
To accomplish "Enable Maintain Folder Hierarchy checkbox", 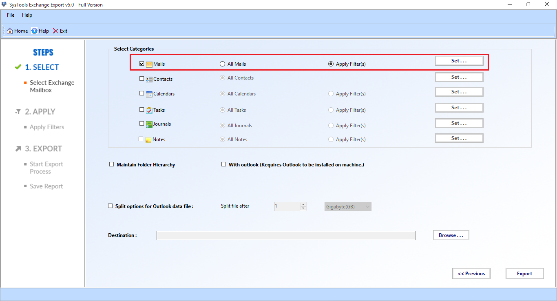I will click(x=111, y=164).
